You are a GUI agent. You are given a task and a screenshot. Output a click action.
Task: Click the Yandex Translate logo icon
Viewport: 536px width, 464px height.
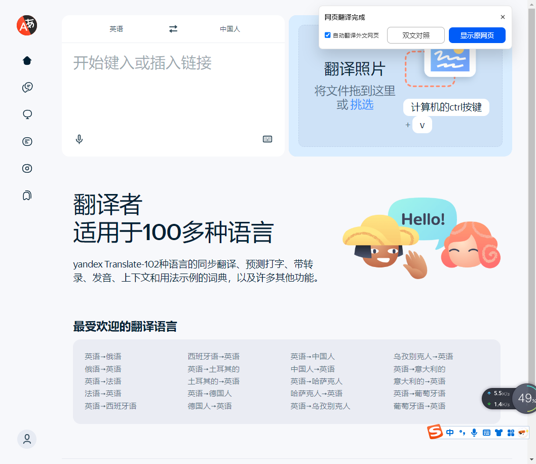point(27,25)
